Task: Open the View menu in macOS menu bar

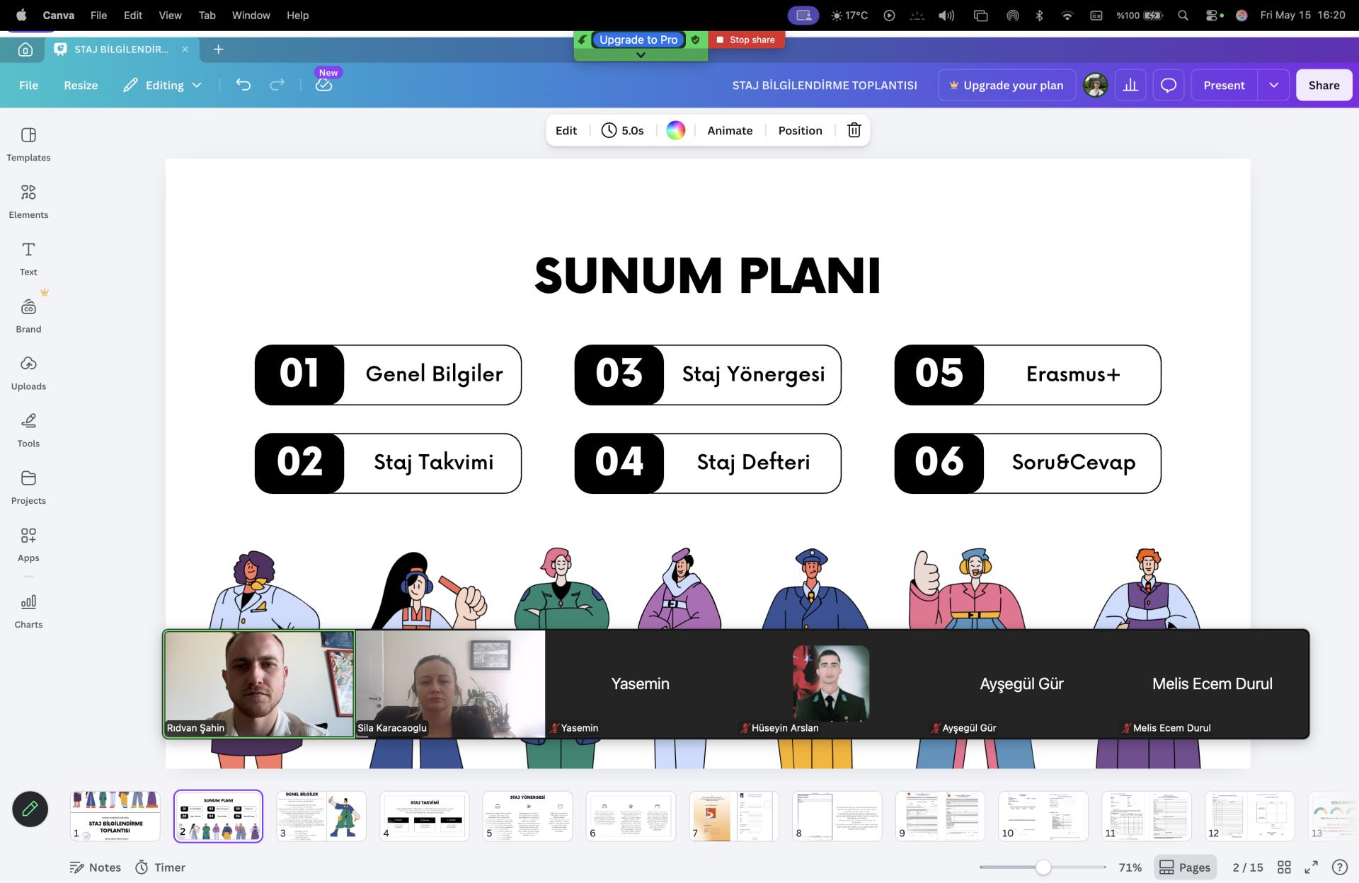Action: pyautogui.click(x=170, y=15)
